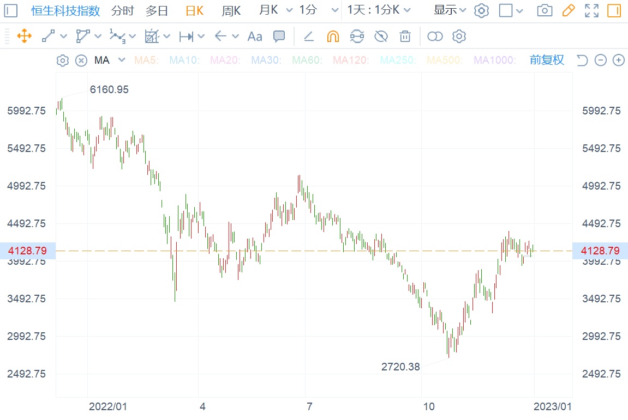
Task: Open the MA indicator dropdown arrow
Action: (122, 60)
